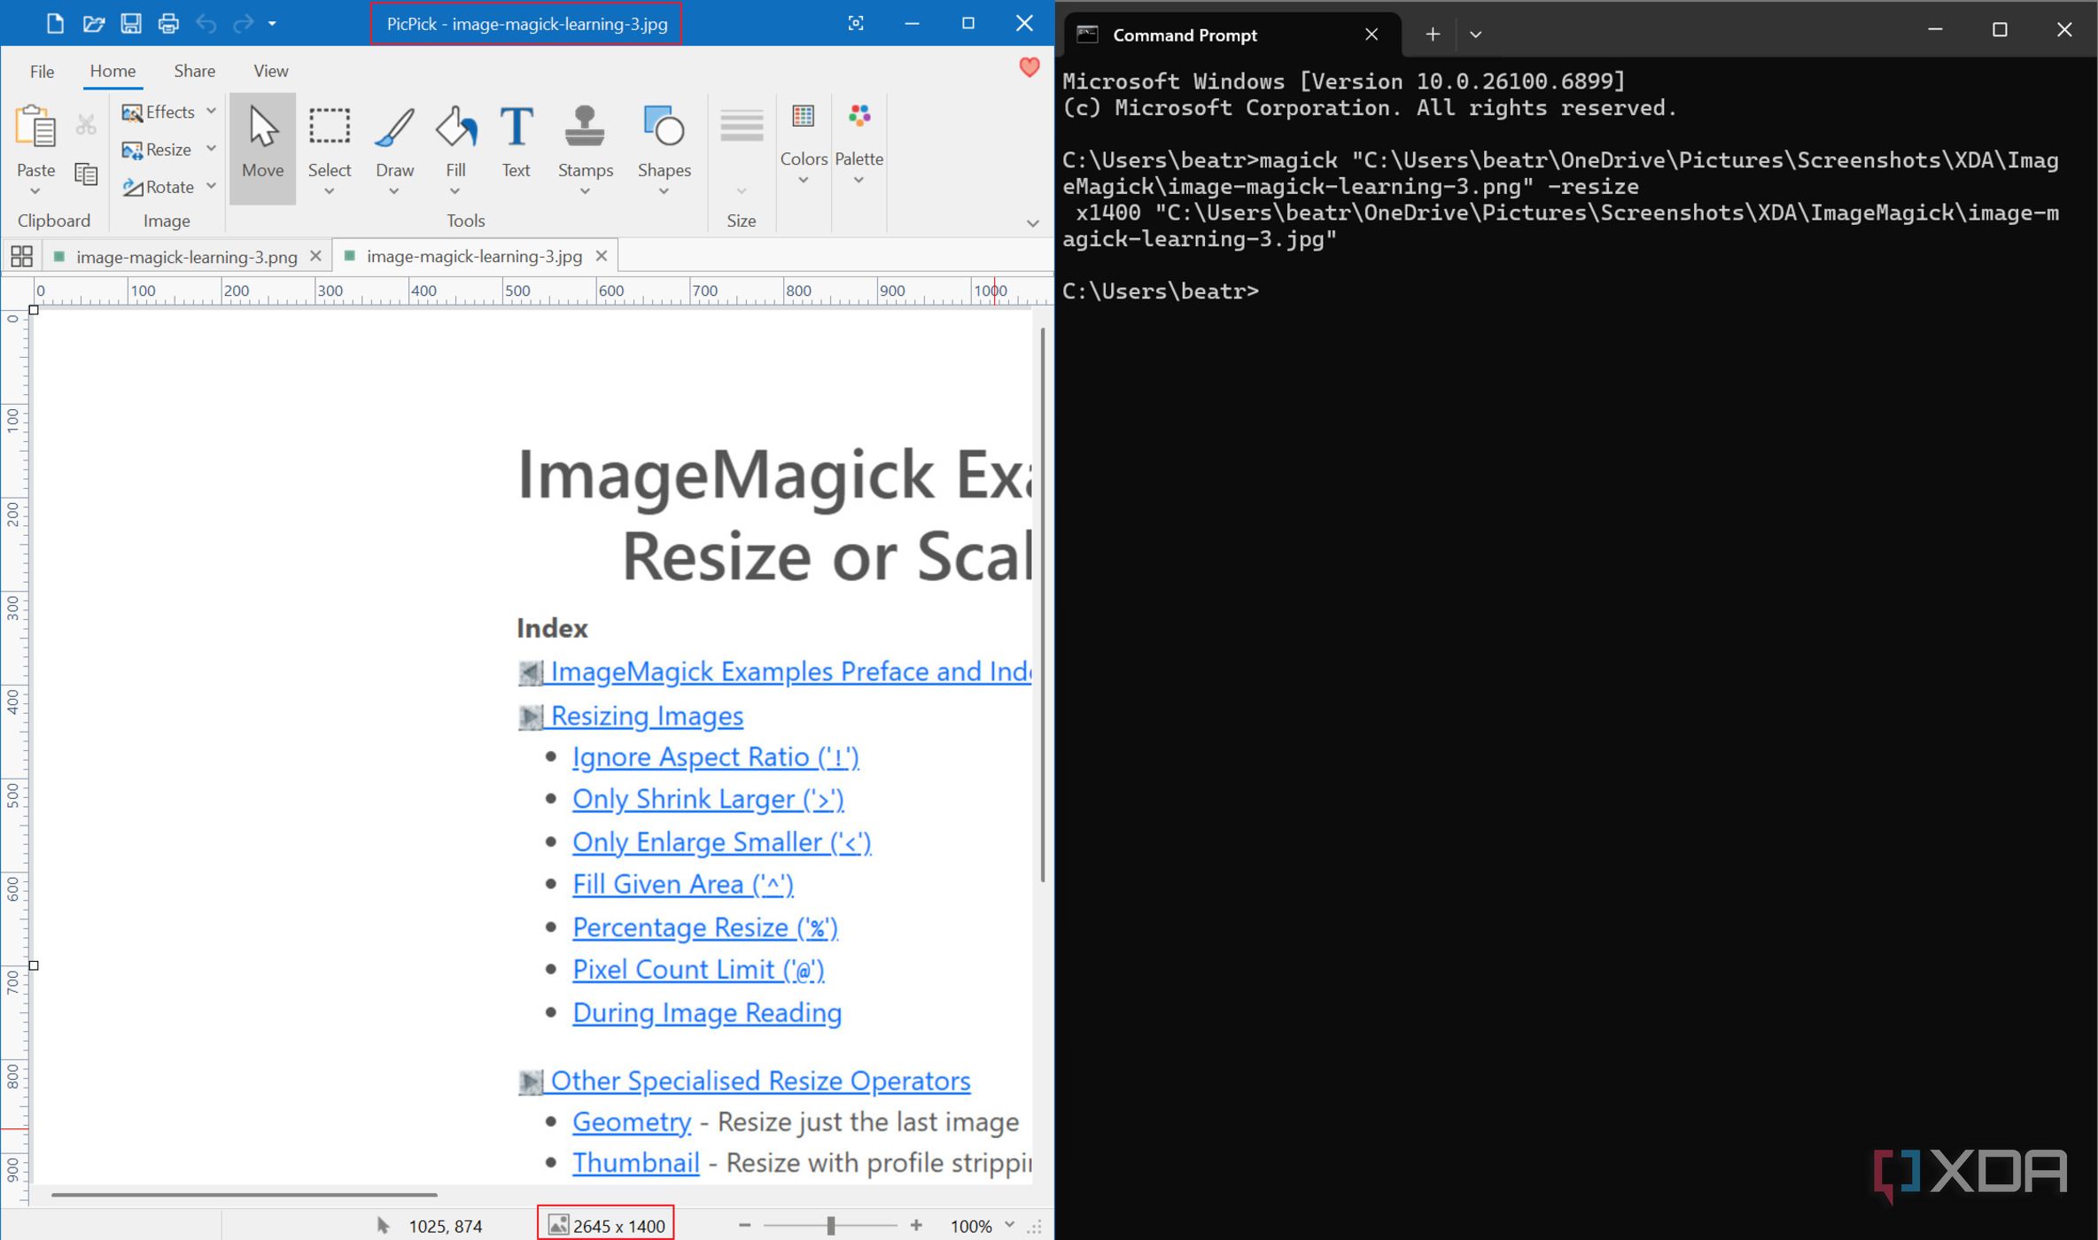Click the Save icon in title bar
Viewport: 2098px width, 1240px height.
coord(130,24)
